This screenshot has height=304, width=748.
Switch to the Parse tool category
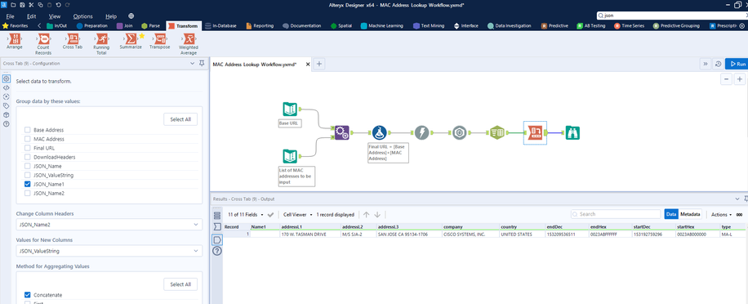[x=151, y=26]
